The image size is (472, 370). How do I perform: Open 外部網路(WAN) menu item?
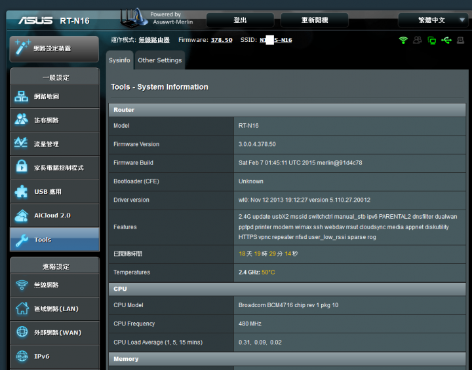54,333
